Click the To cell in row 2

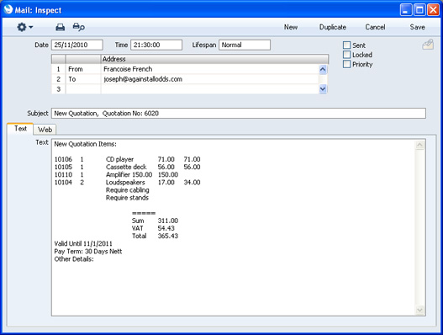(x=83, y=79)
